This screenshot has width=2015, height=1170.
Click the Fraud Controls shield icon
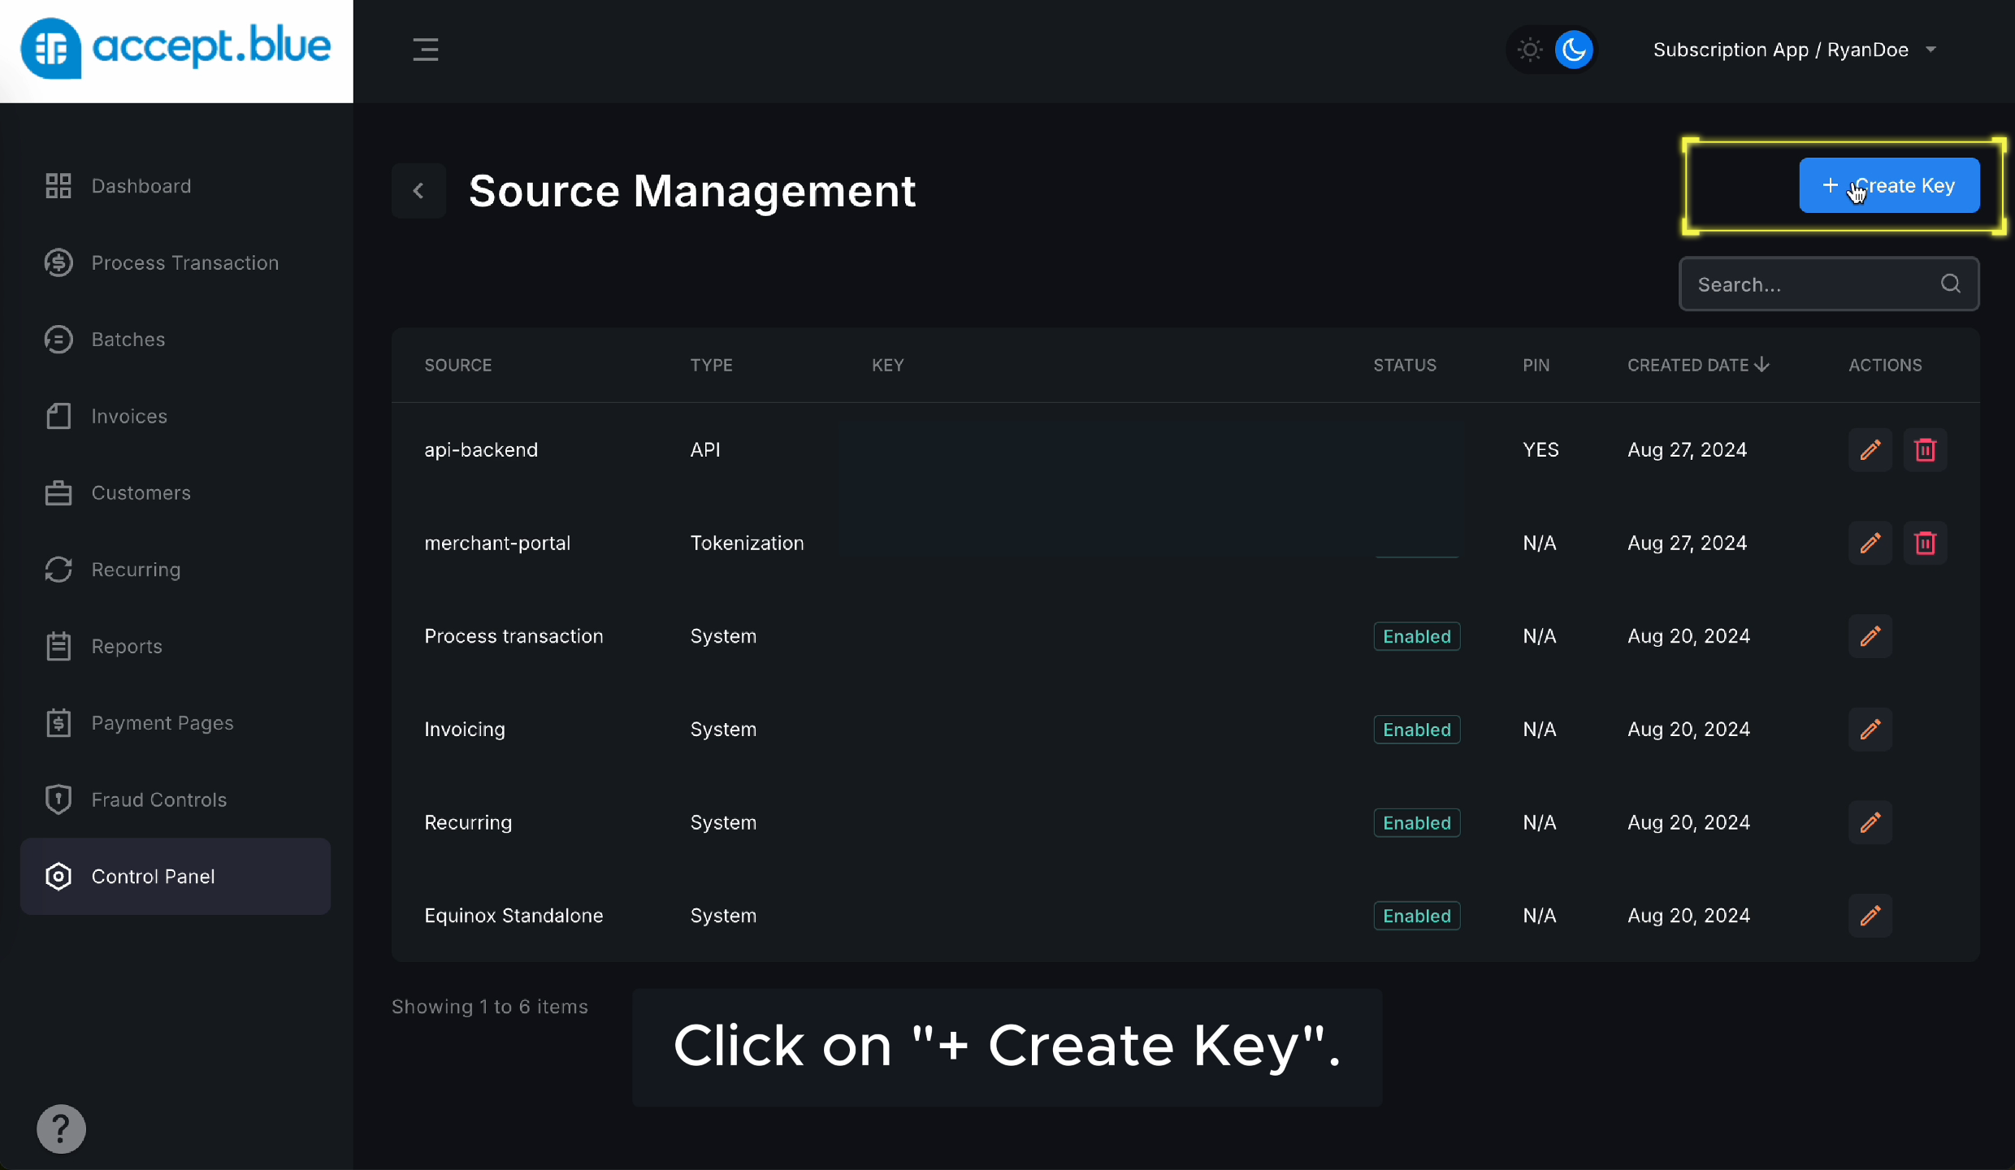click(x=58, y=799)
